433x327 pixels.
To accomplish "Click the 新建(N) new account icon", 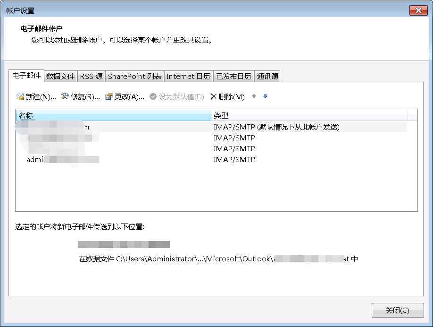I will click(x=20, y=96).
